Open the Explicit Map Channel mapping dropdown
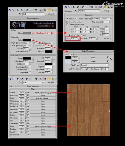 (x=101, y=19)
